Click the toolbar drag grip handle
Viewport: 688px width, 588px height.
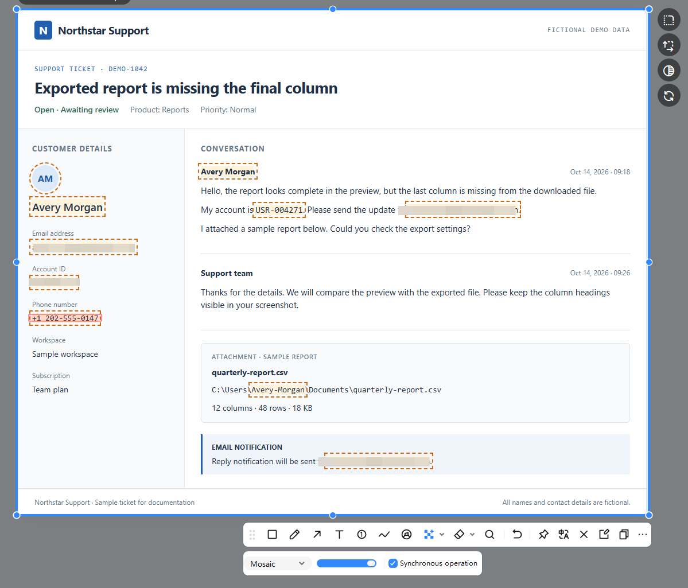click(x=252, y=534)
